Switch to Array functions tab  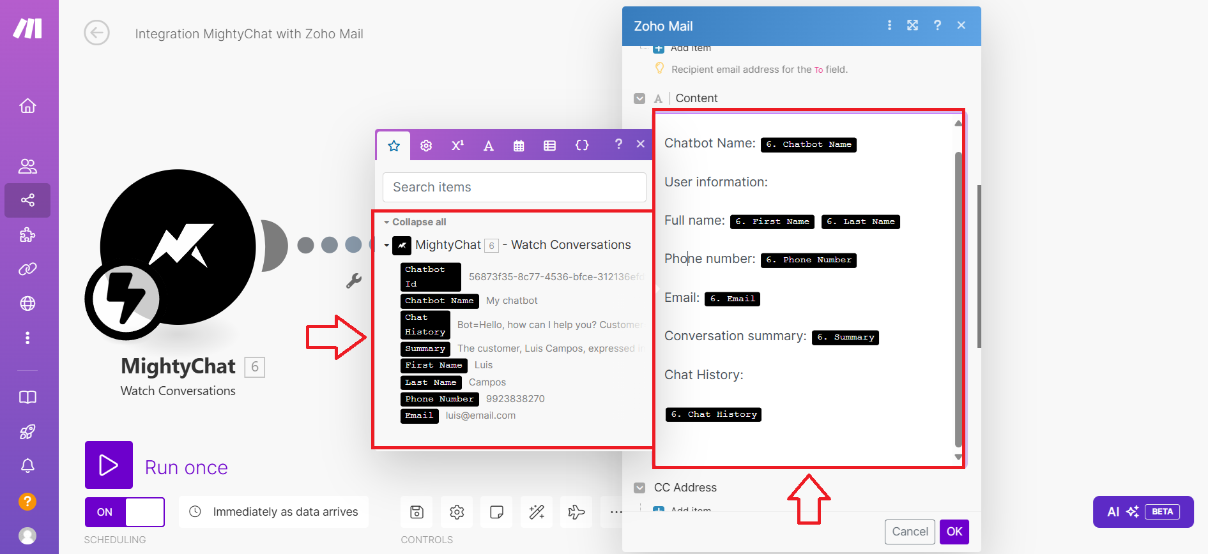(x=549, y=146)
